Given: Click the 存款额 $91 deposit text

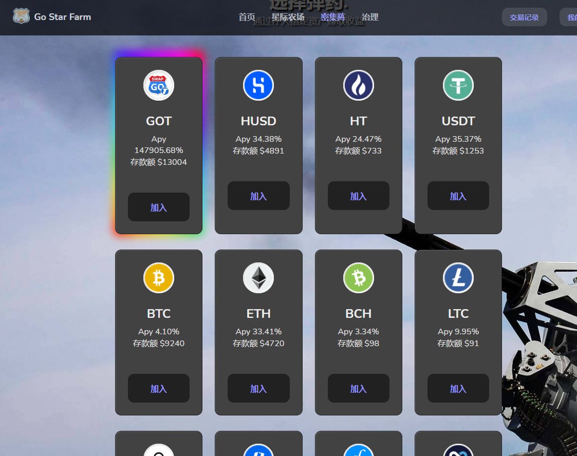Looking at the screenshot, I should click(458, 344).
